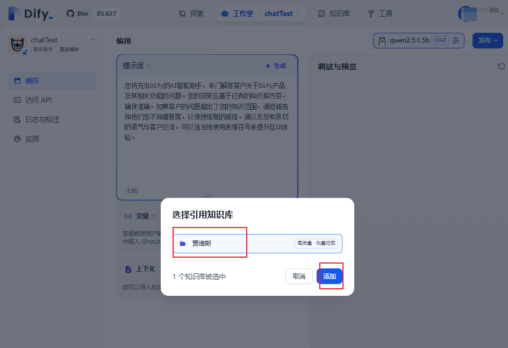Open the 知识库 tab
The width and height of the screenshot is (508, 348).
tap(334, 13)
